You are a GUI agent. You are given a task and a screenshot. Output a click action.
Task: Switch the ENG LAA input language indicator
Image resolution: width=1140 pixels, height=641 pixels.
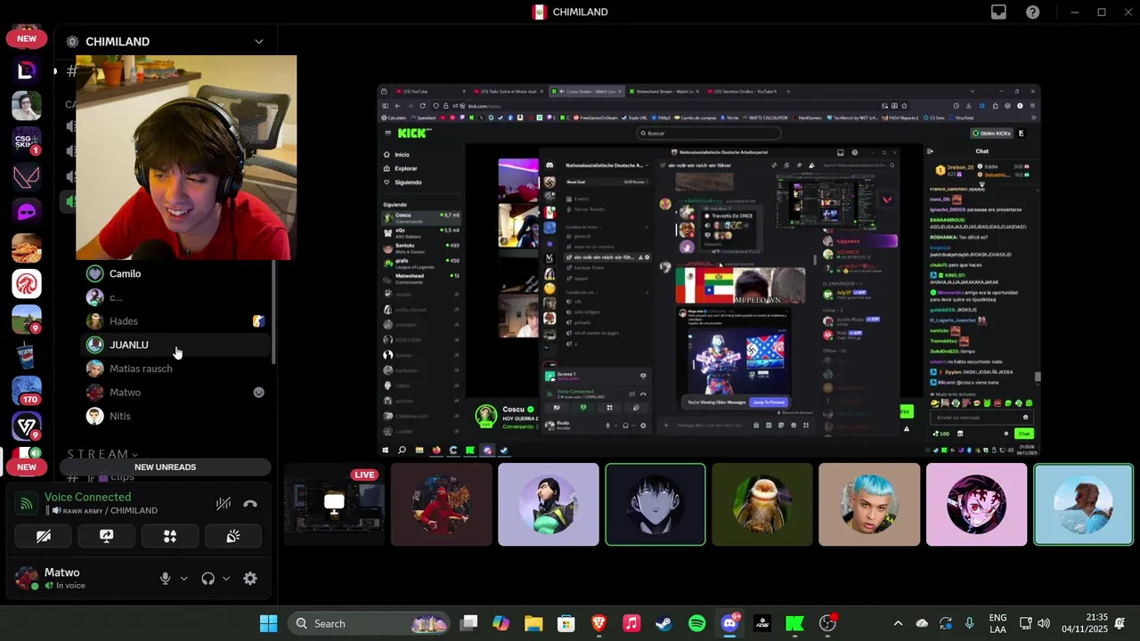click(998, 623)
